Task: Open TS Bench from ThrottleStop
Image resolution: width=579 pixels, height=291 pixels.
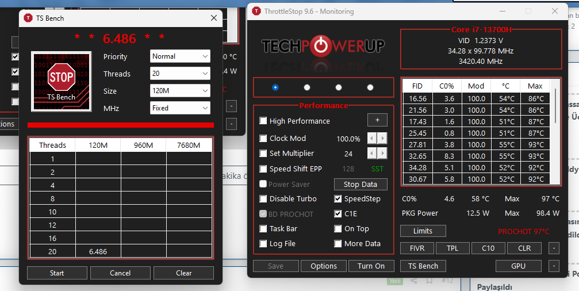Action: [x=423, y=266]
